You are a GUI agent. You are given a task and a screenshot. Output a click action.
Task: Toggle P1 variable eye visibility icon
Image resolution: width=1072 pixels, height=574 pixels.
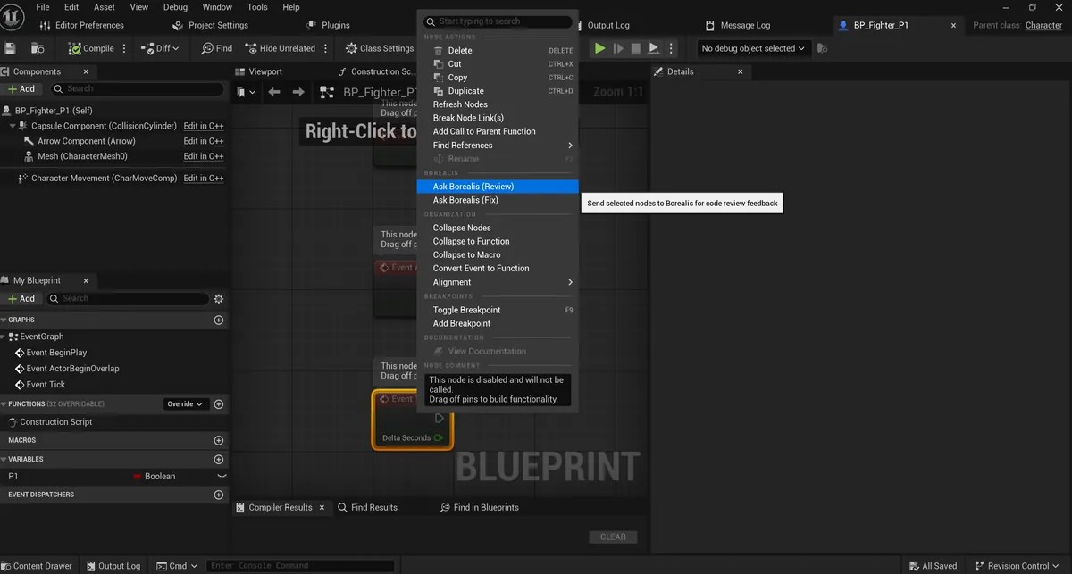[x=222, y=477]
